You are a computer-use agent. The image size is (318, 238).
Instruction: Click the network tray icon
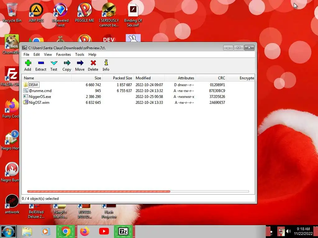281,231
